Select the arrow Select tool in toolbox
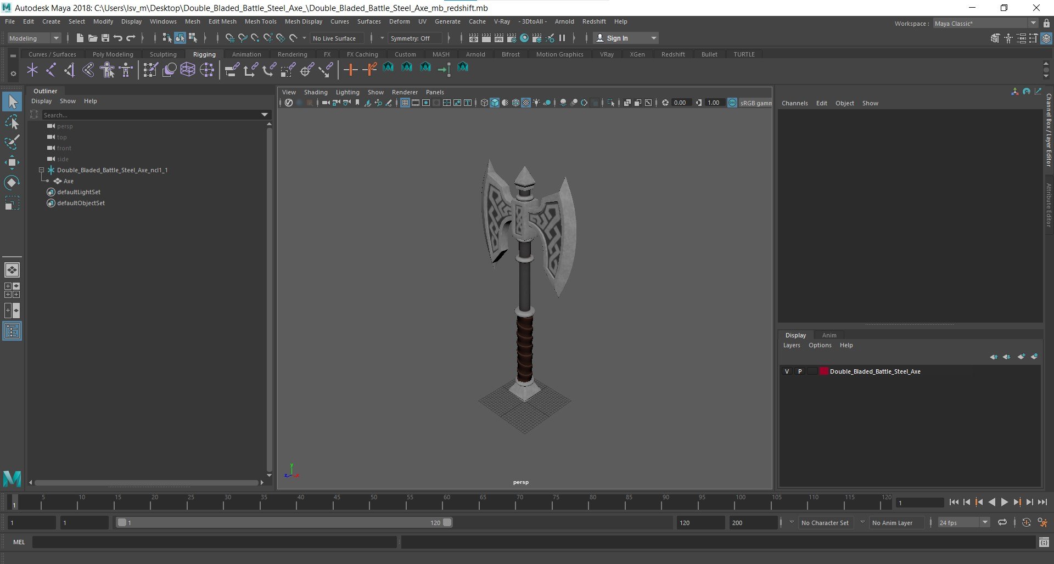This screenshot has width=1054, height=564. tap(12, 101)
